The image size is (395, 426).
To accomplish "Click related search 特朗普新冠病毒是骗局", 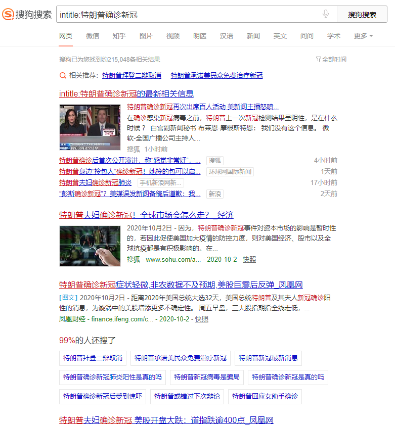I will [207, 377].
